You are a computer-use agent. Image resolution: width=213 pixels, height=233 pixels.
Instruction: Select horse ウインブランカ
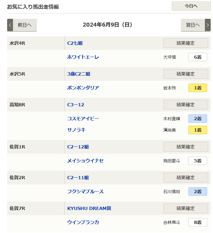[x=83, y=222]
